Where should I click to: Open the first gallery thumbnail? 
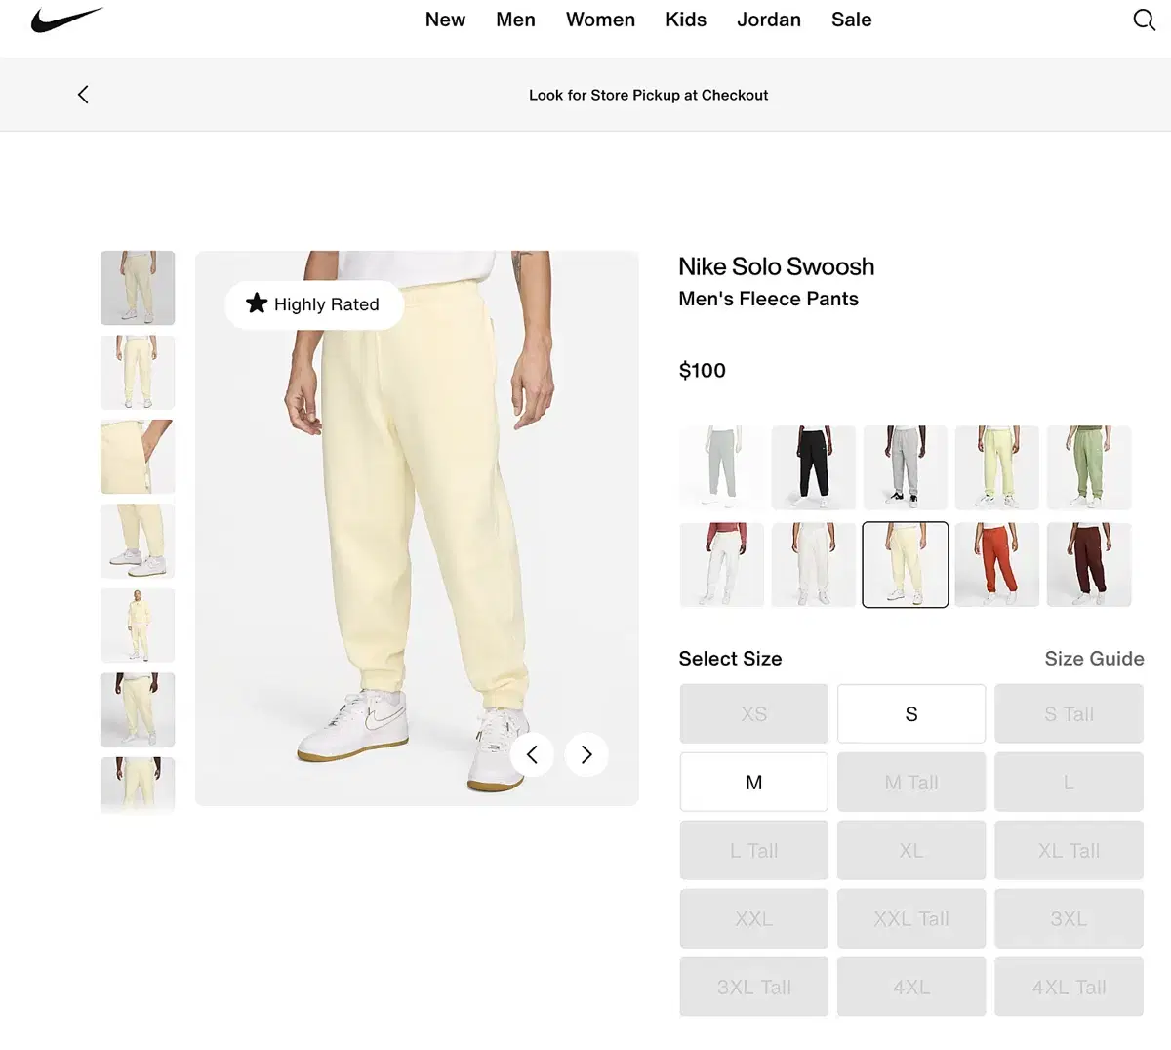pyautogui.click(x=138, y=288)
